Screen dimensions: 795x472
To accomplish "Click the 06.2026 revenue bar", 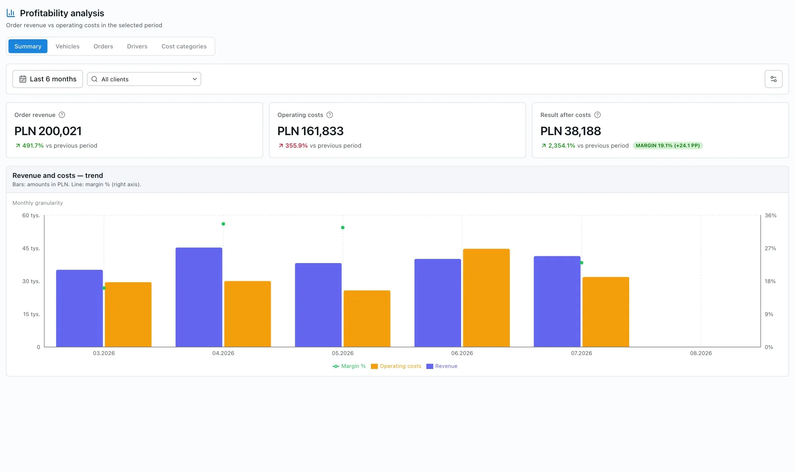I will pos(438,303).
